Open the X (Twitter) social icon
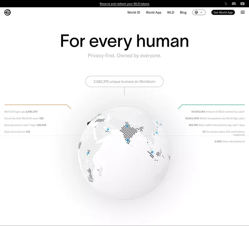 pos(226,3)
